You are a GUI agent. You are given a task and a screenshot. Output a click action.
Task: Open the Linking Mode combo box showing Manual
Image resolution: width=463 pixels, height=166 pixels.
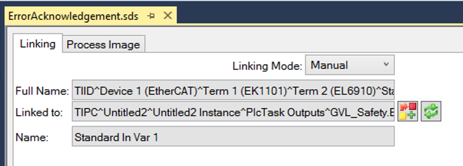pyautogui.click(x=349, y=65)
